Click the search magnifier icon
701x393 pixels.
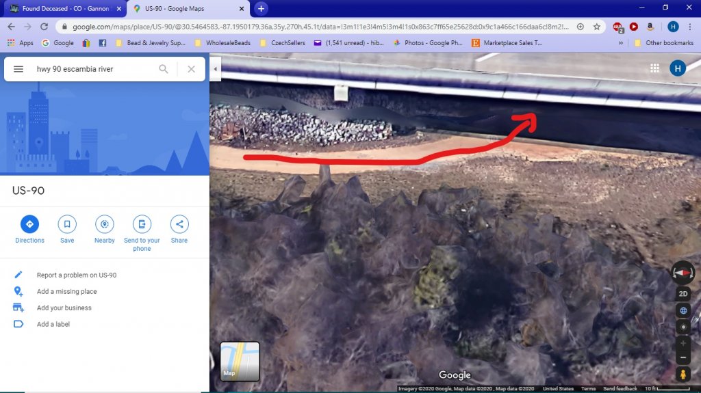click(164, 69)
